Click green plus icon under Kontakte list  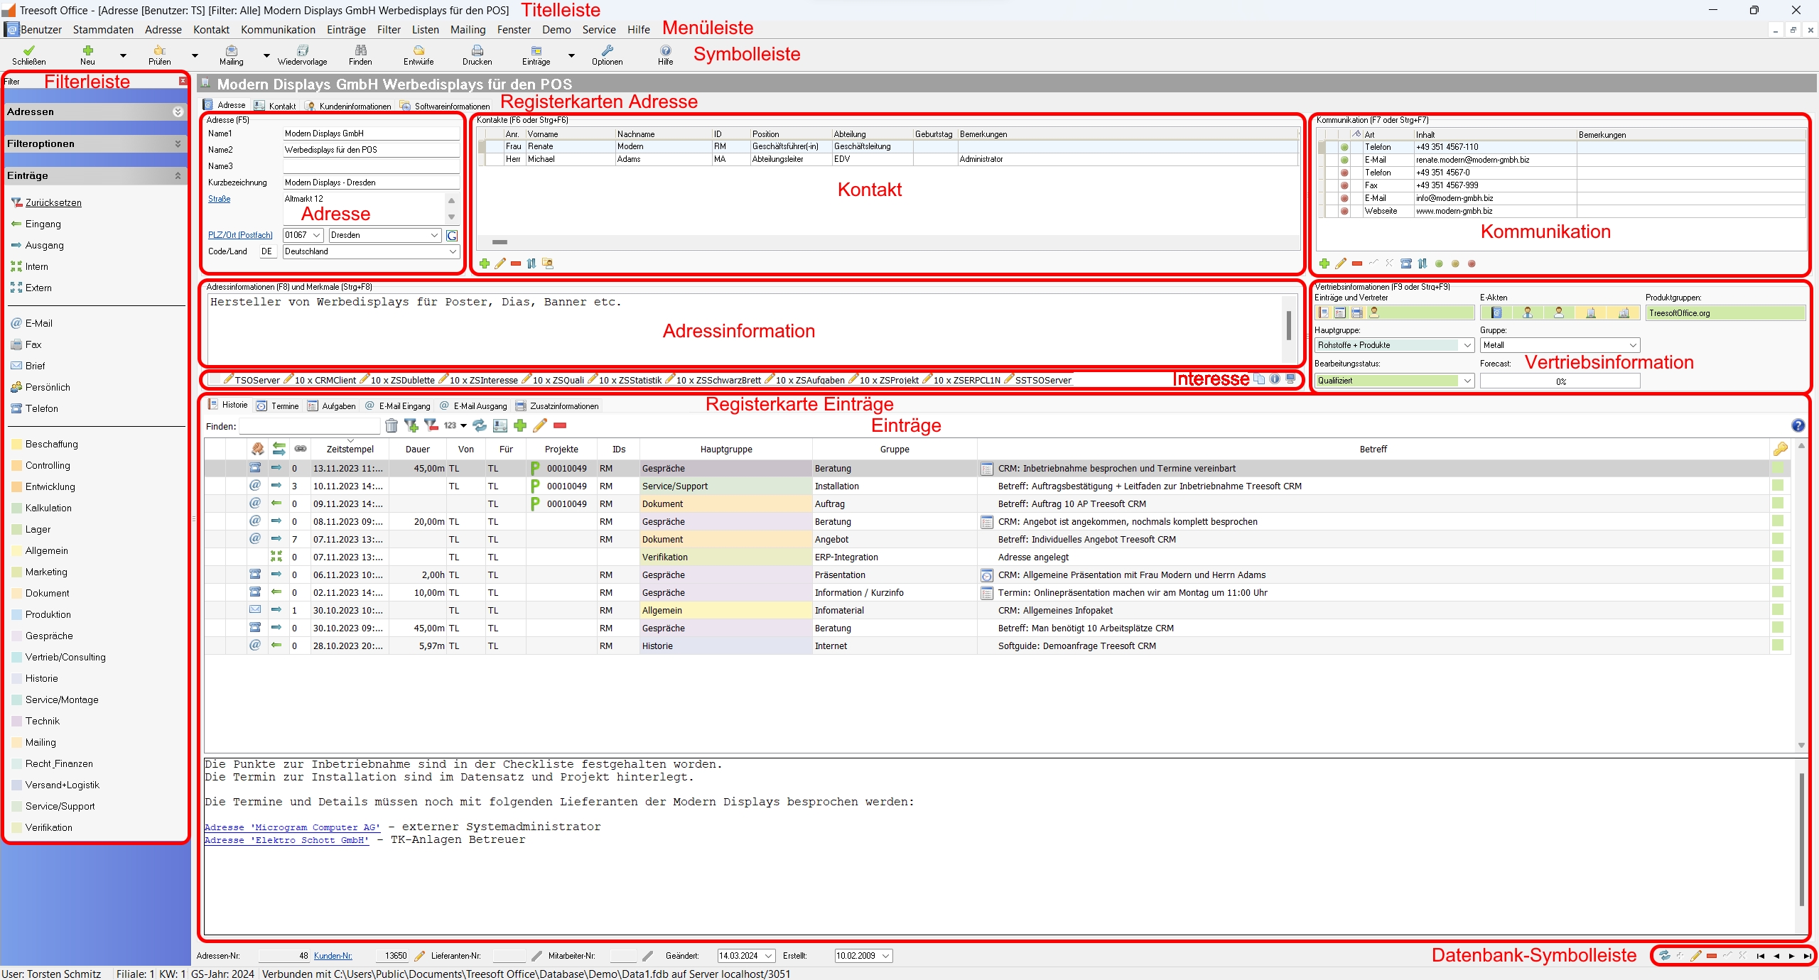485,263
